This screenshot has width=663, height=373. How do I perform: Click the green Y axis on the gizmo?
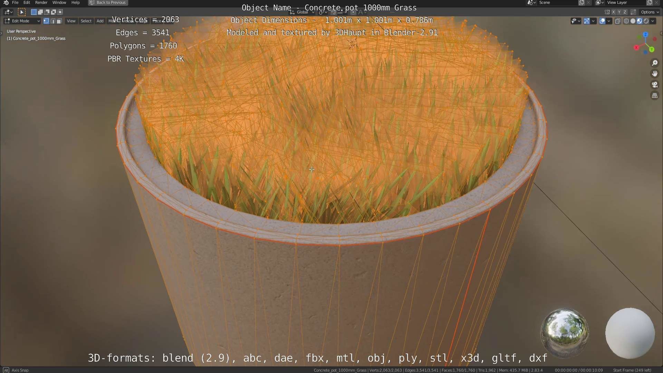coord(652,49)
